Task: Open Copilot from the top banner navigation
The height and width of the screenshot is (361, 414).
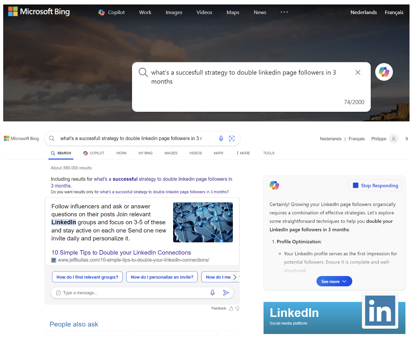Action: 111,12
